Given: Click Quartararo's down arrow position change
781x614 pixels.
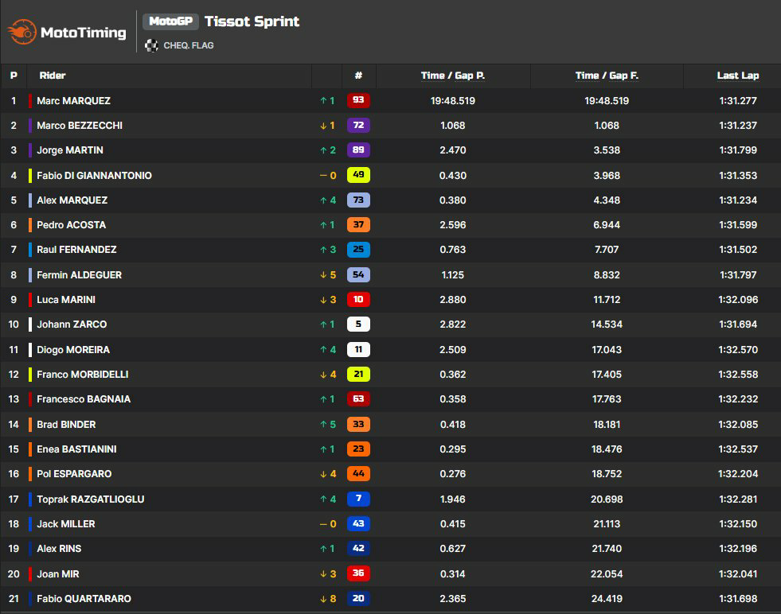Looking at the screenshot, I should click(328, 599).
